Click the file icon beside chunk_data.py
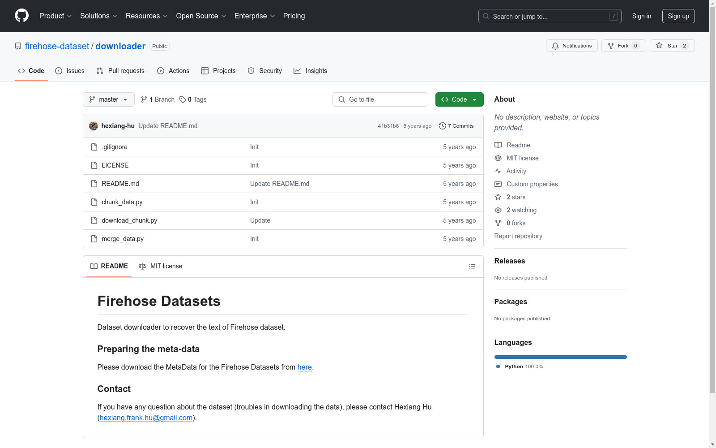The width and height of the screenshot is (716, 448). (94, 202)
